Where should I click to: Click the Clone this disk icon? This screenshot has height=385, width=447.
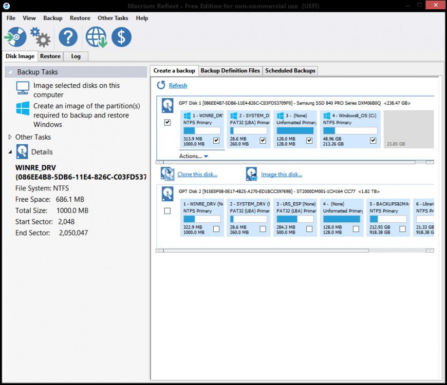[167, 174]
